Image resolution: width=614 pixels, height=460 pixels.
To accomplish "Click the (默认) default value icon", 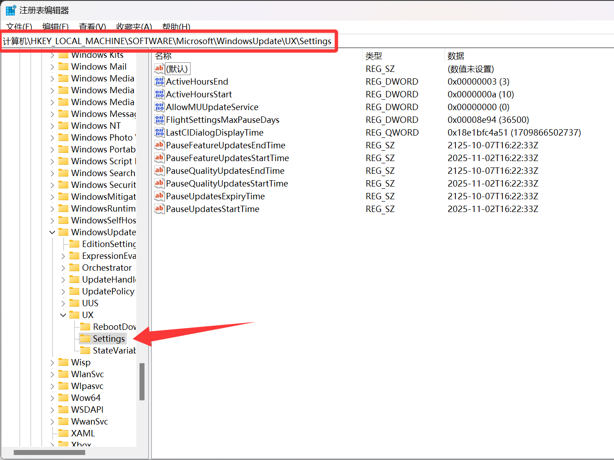I will click(159, 69).
